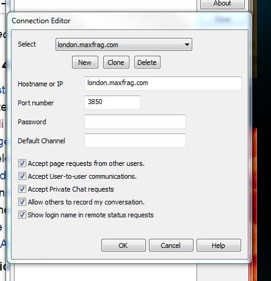Open the Select connection dropdown
271x281 pixels.
pos(124,45)
